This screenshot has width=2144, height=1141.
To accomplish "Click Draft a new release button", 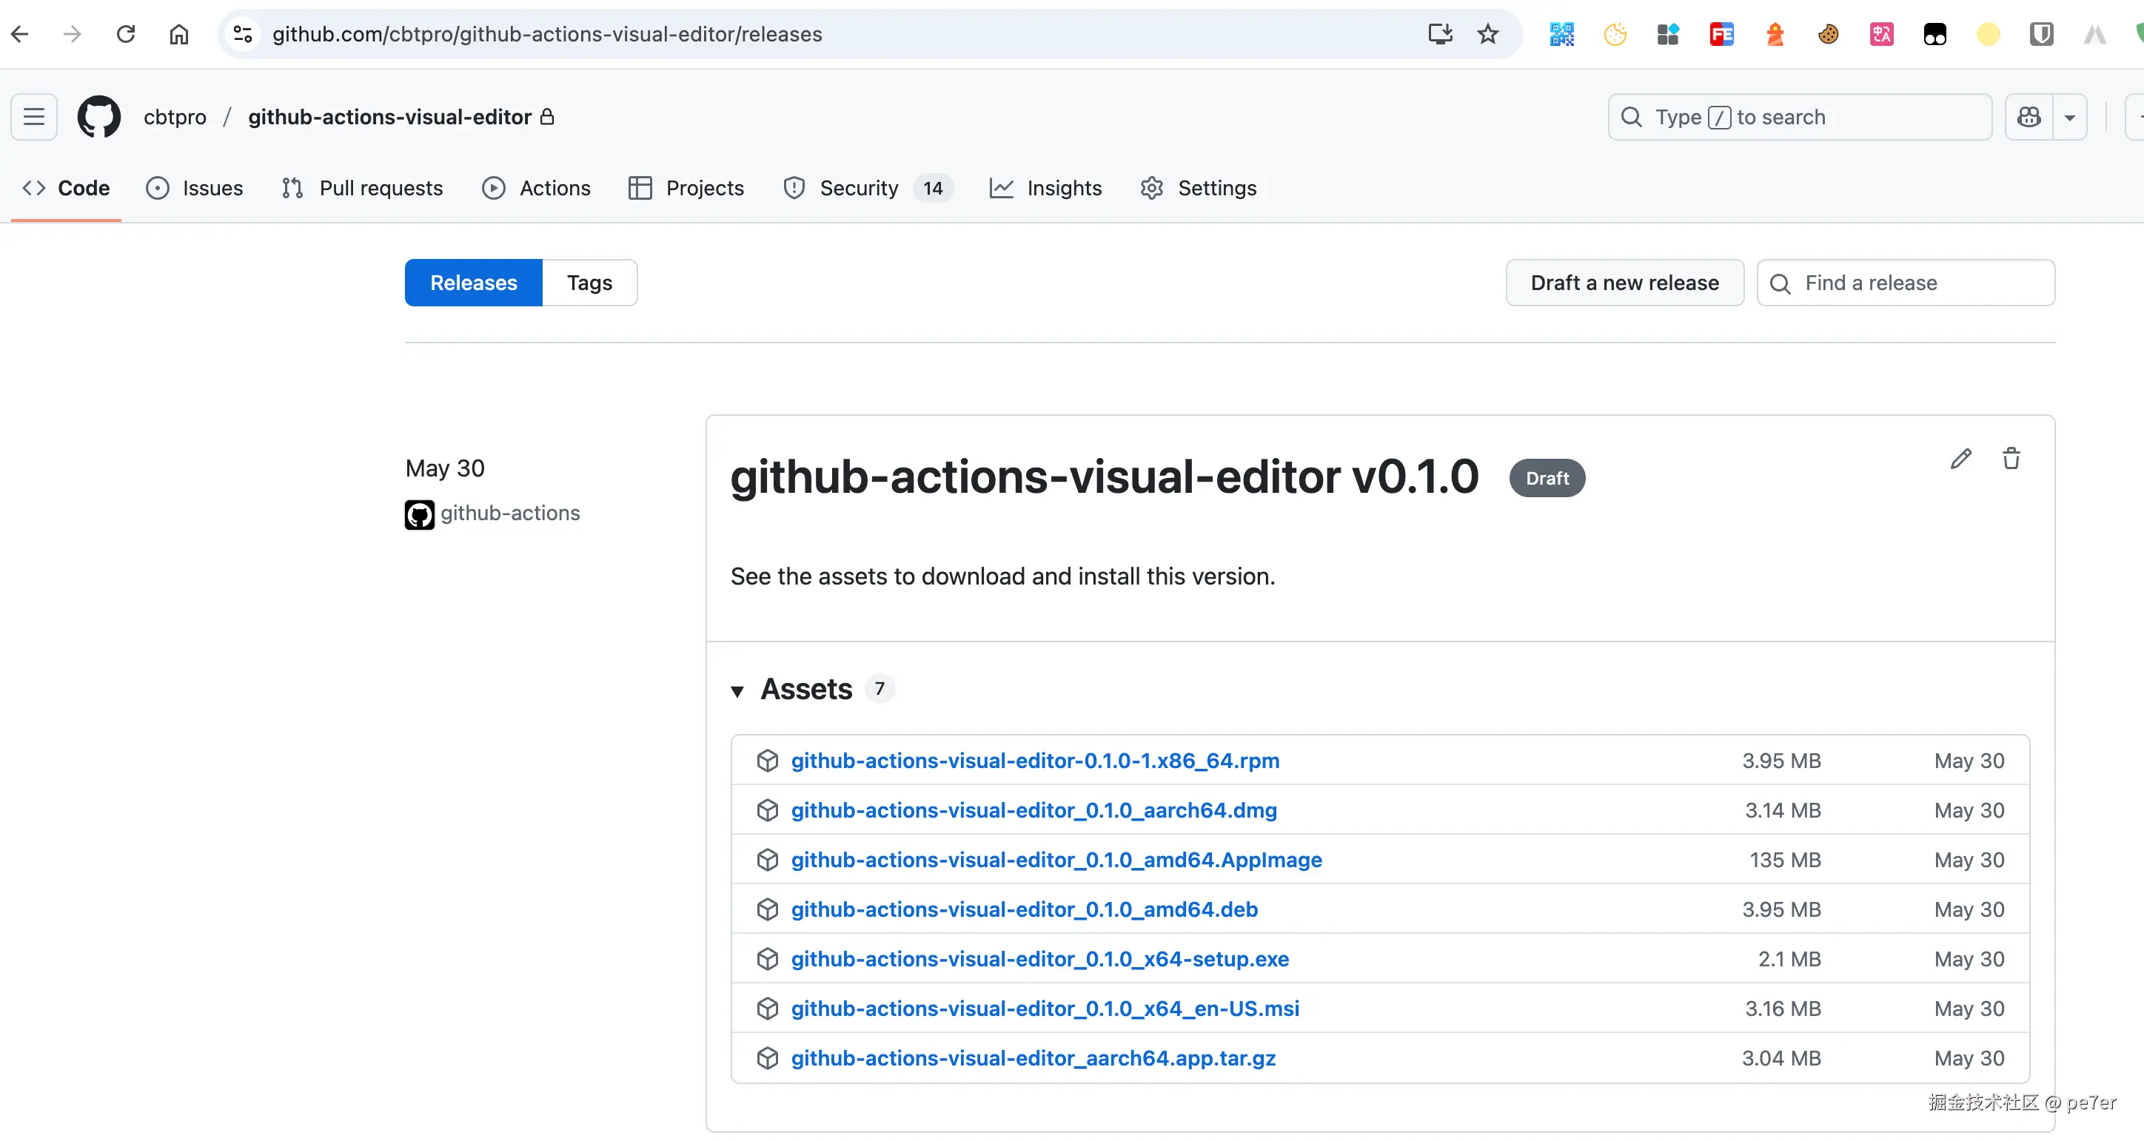I will click(x=1624, y=283).
